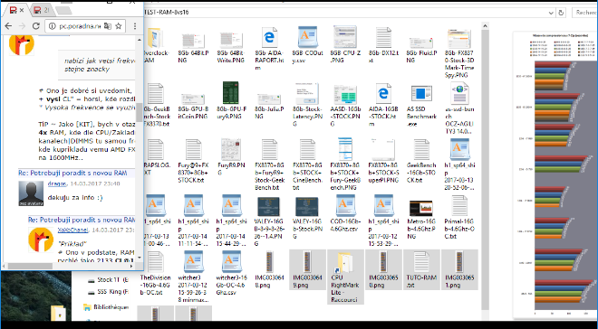Screen dimensions: 598x329
Task: Go back in Chrome browser
Action: tap(8, 26)
